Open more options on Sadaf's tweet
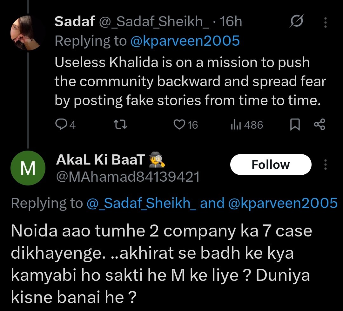The image size is (343, 311). (x=325, y=22)
